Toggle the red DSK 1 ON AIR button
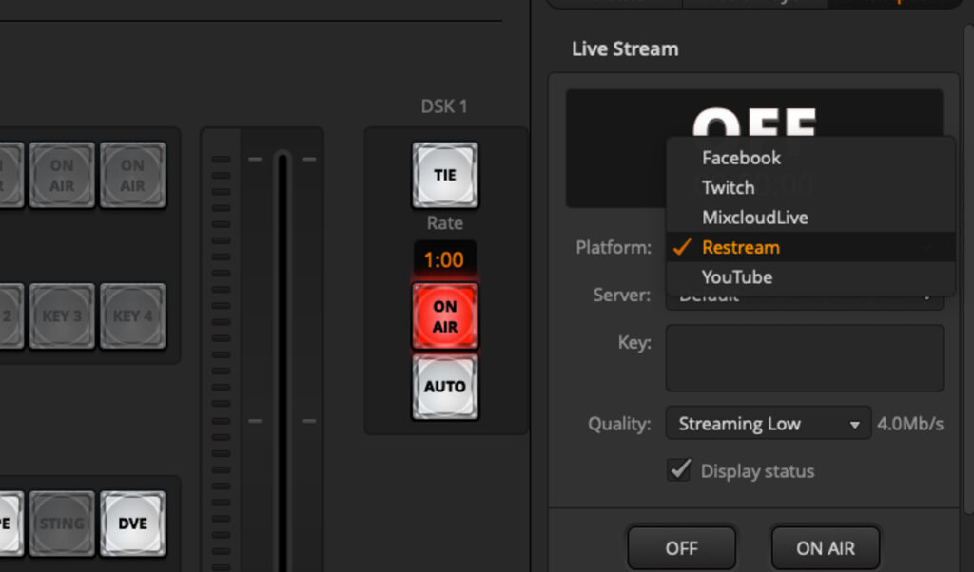Viewport: 974px width, 572px height. [445, 316]
